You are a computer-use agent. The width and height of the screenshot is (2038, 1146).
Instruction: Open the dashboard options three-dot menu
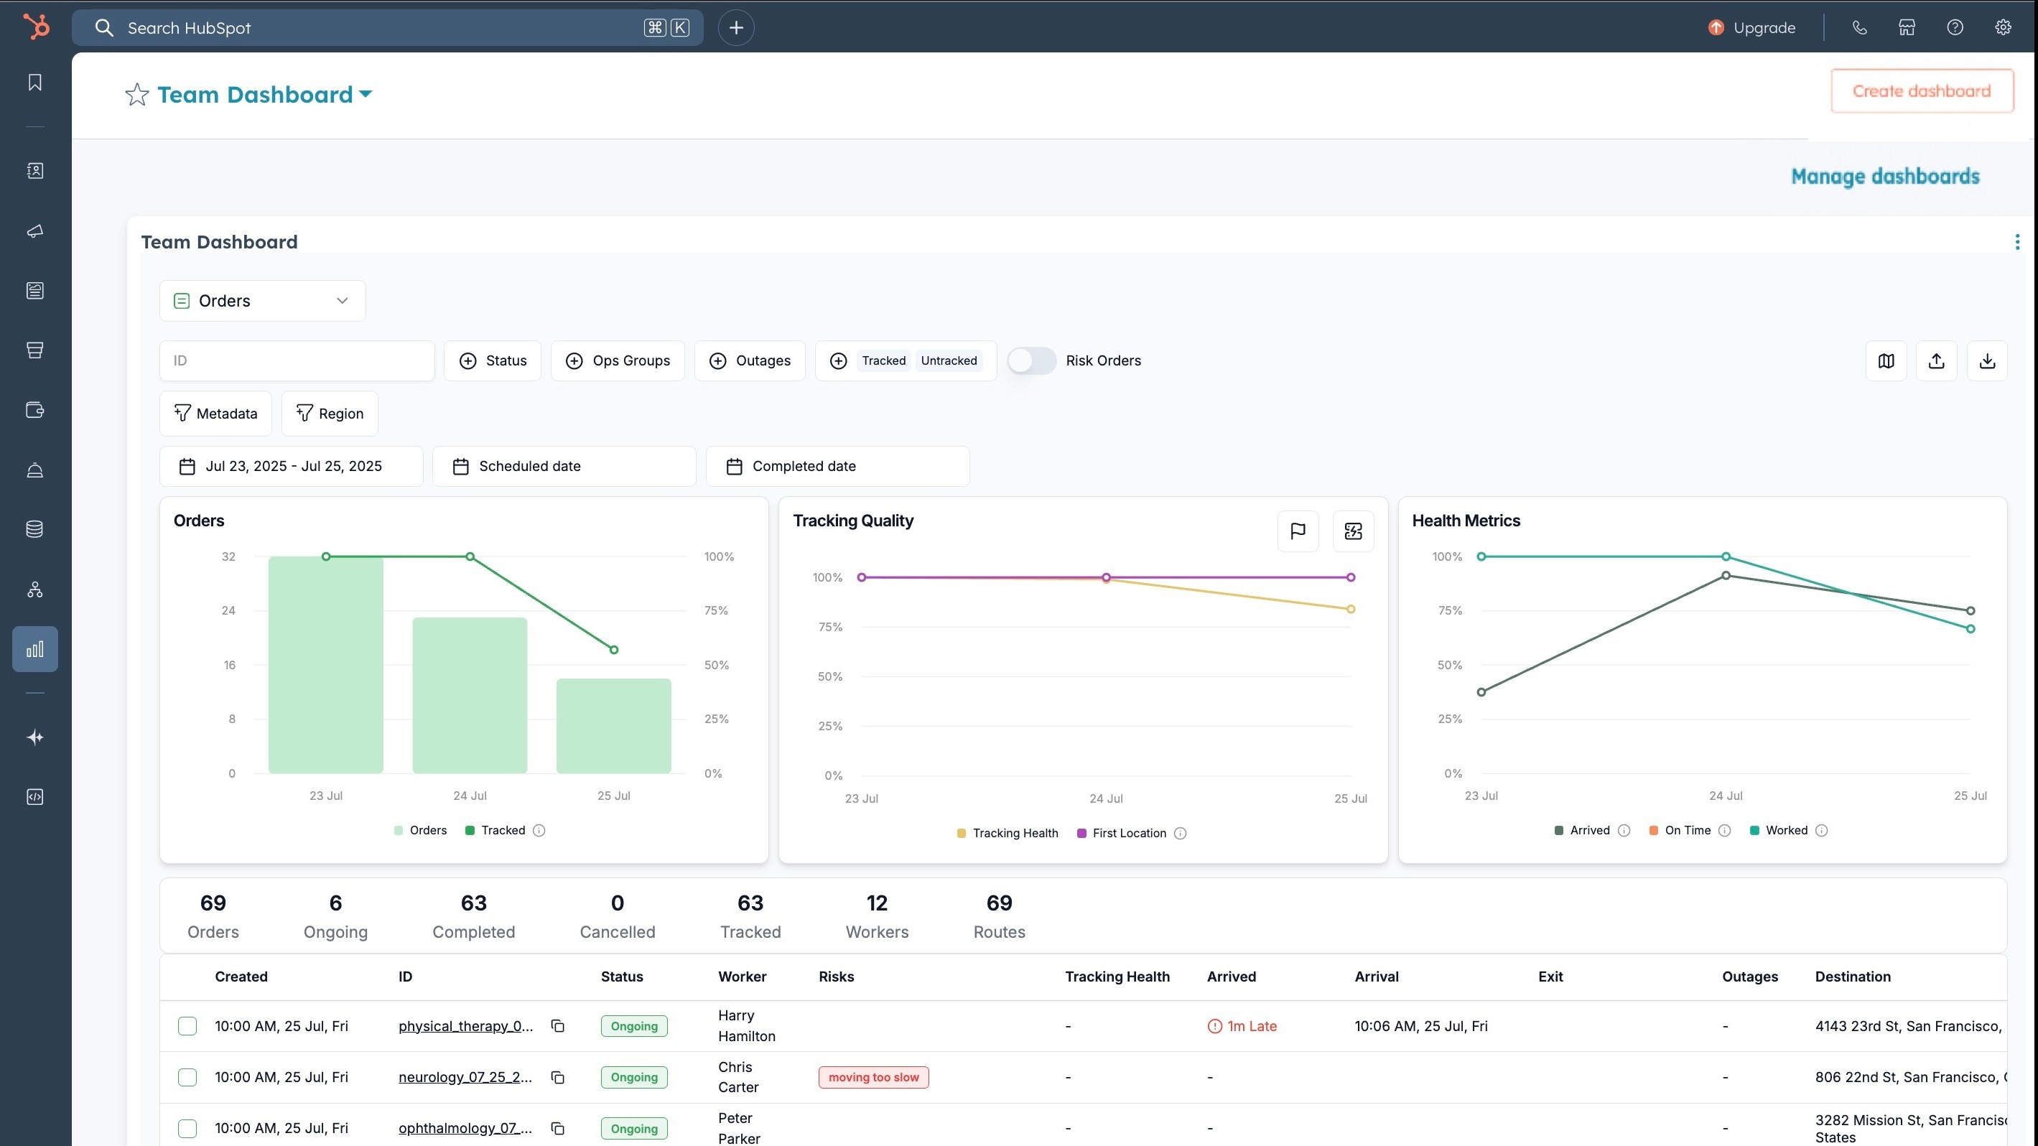pos(2018,242)
